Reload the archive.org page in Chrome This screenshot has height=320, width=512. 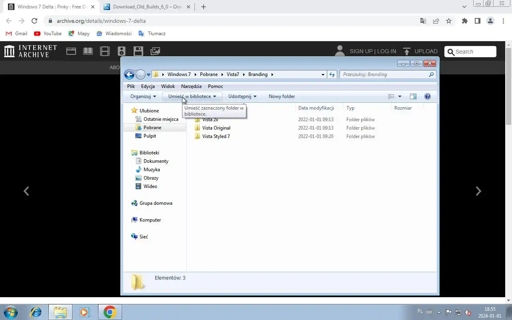34,21
